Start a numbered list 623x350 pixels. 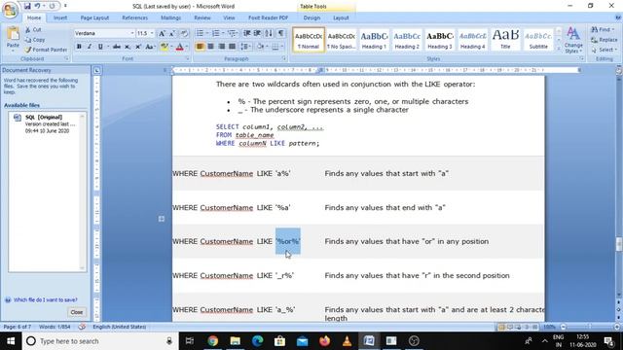(216, 33)
